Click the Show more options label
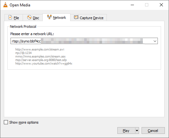The image size is (169, 138). [24, 122]
